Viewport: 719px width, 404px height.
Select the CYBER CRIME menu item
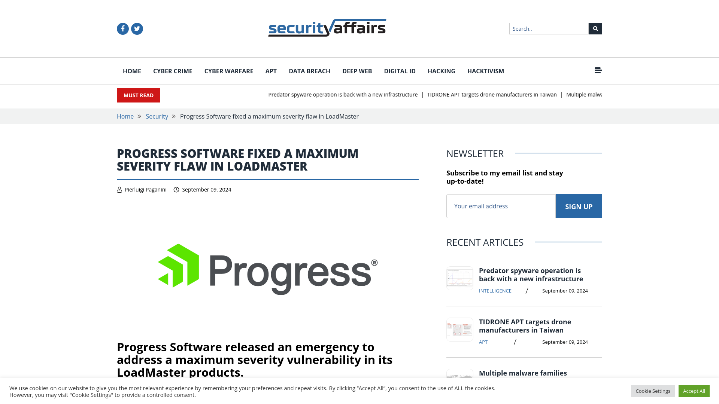[172, 71]
